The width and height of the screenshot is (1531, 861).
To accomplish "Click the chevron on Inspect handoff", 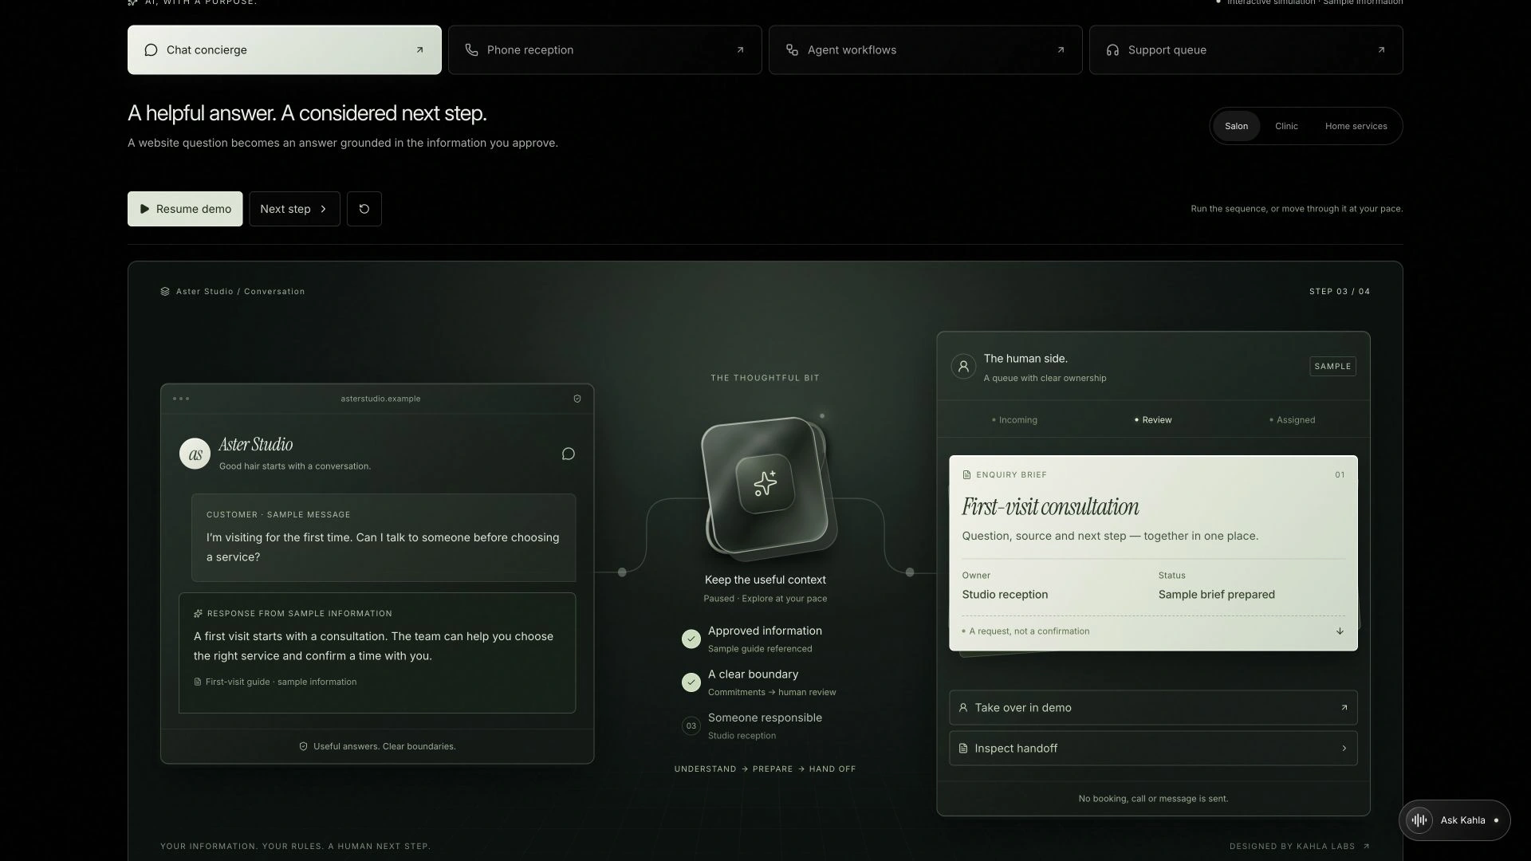I will (1344, 748).
